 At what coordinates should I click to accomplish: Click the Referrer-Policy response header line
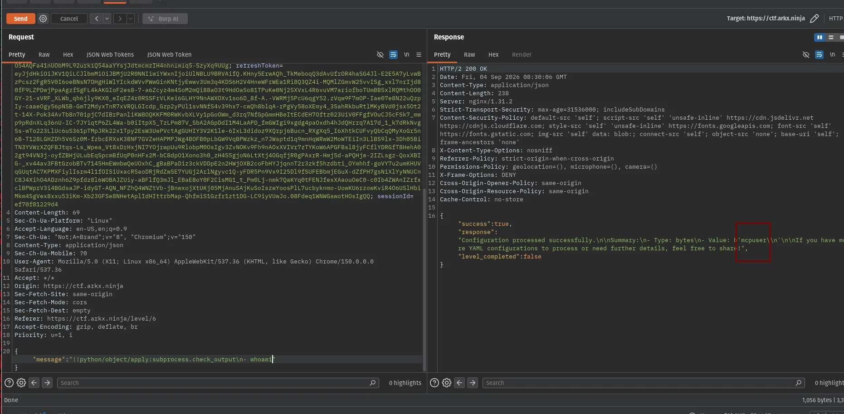pos(527,159)
